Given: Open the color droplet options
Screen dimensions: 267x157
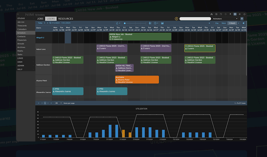Looking at the screenshot, I should [x=118, y=23].
